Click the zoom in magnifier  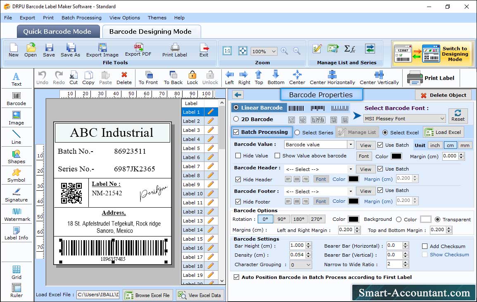285,51
